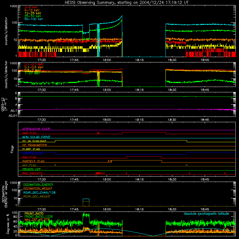The height and width of the screenshot is (239, 239).
Task: Click the REAR_DEC_WEIGHT legend label
Action: (37, 197)
